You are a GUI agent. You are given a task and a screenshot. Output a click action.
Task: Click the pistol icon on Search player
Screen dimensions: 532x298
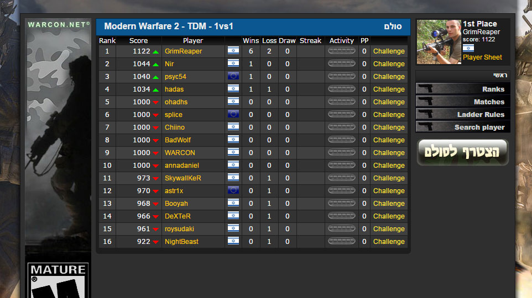click(x=425, y=126)
